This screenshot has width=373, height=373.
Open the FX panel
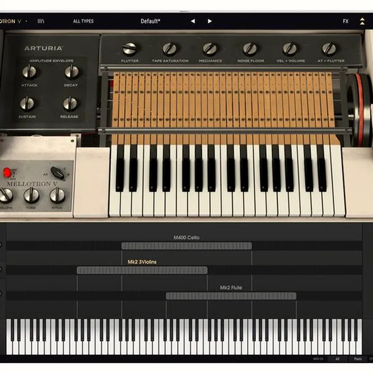click(x=346, y=21)
